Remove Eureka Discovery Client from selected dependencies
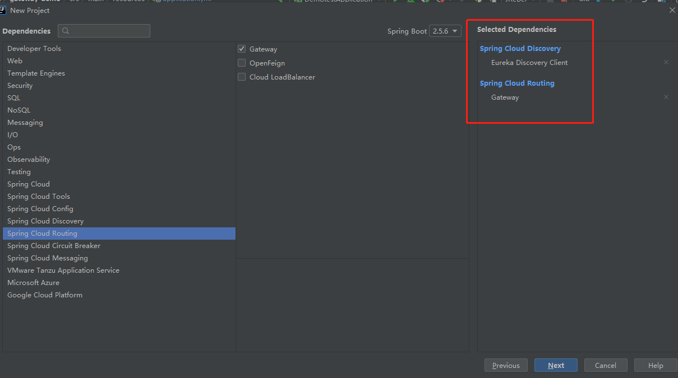 pyautogui.click(x=666, y=62)
